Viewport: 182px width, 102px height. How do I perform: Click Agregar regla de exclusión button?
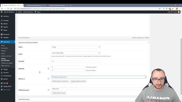pos(78,81)
